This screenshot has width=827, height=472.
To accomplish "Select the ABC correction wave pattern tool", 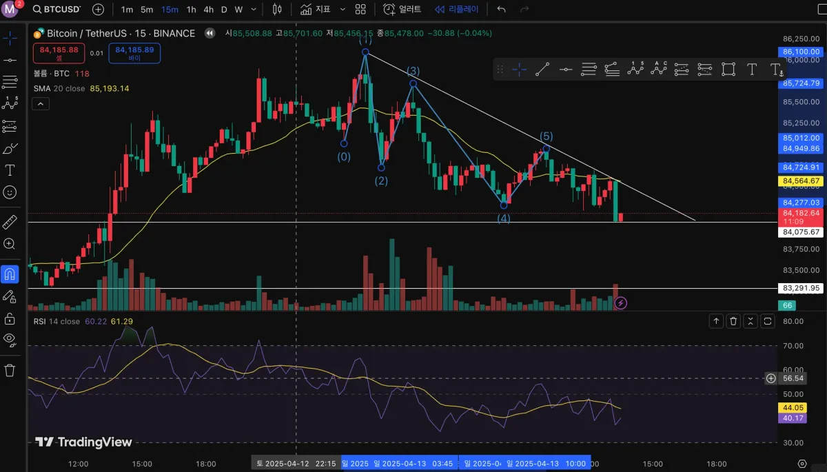I will (x=658, y=69).
